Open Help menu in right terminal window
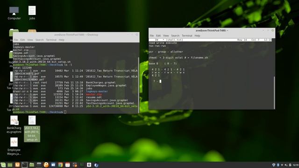299x168 pixels. [197, 35]
